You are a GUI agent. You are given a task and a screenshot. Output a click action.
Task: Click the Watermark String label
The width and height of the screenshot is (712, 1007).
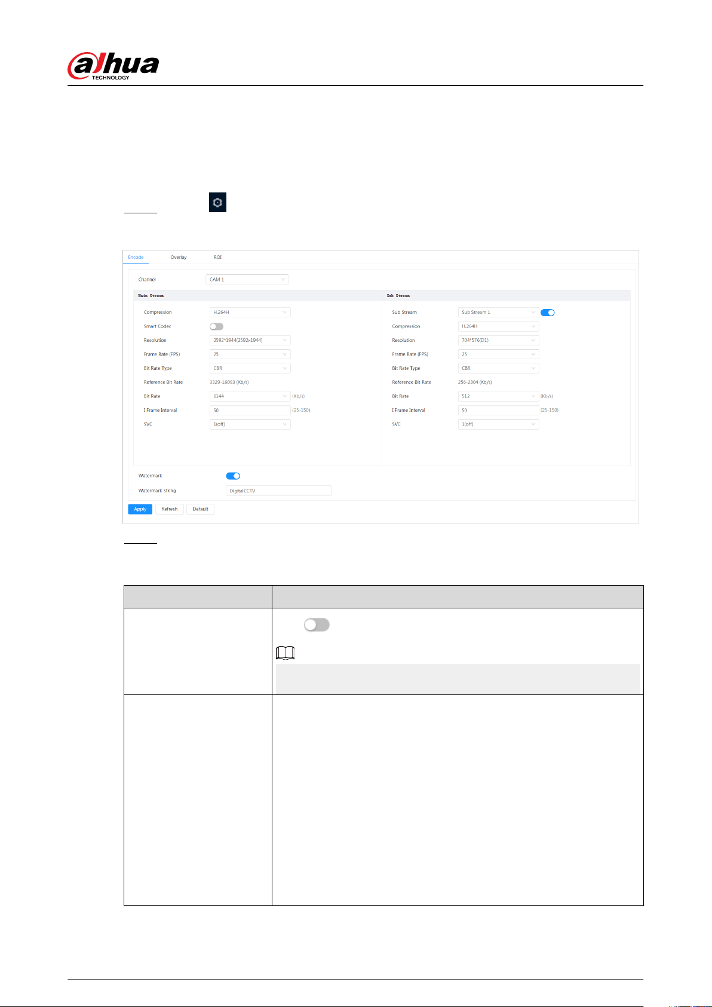[x=157, y=491]
